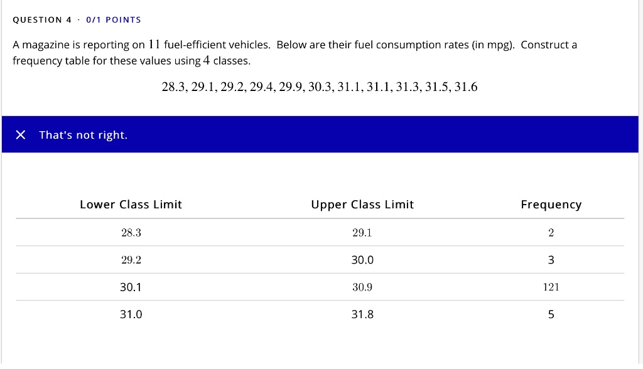Click the Lower Class Limit field 30.1
643x369 pixels.
point(131,287)
